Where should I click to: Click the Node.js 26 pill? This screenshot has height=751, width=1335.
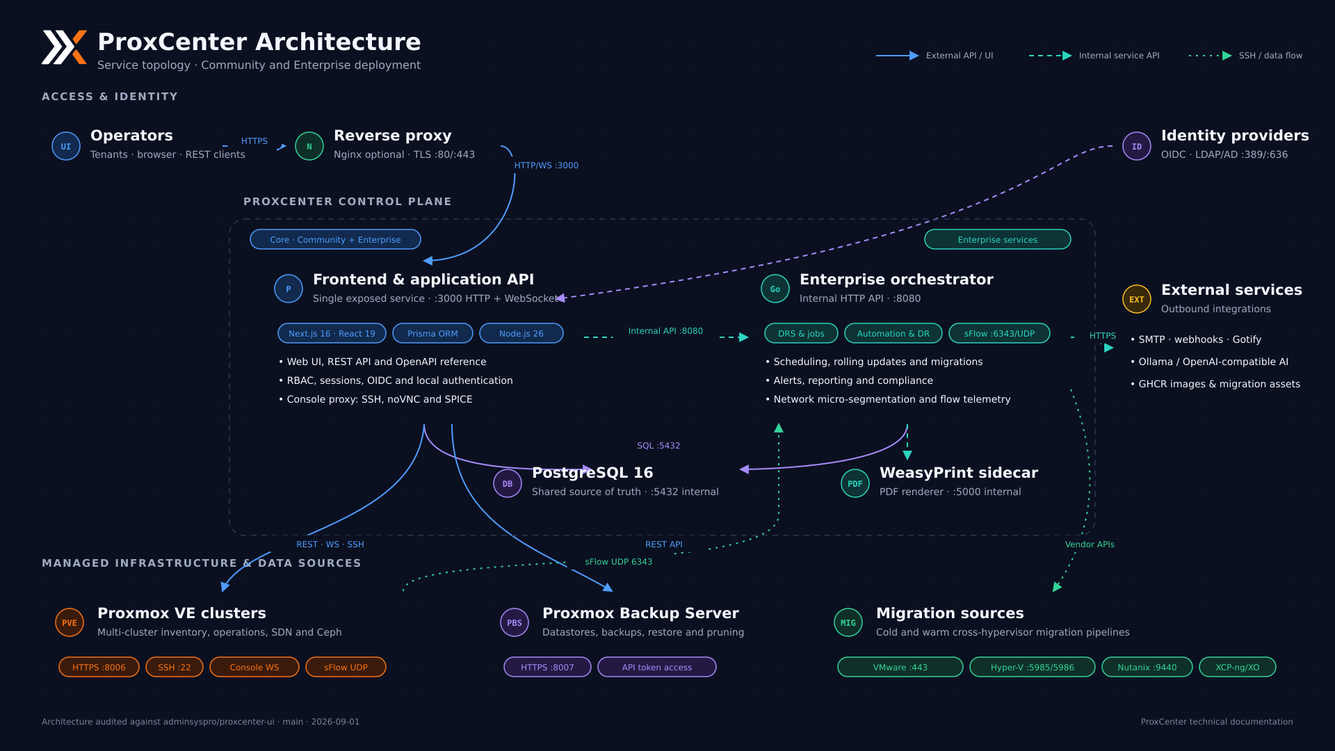[521, 333]
